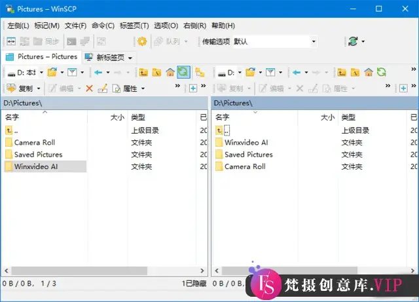Click the Camera Roll folder icon in left panel
The width and height of the screenshot is (419, 302).
tap(9, 142)
